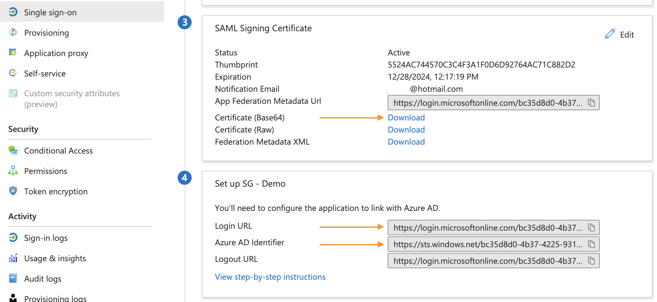Click the Permissions icon
This screenshot has width=657, height=302.
[x=13, y=170]
